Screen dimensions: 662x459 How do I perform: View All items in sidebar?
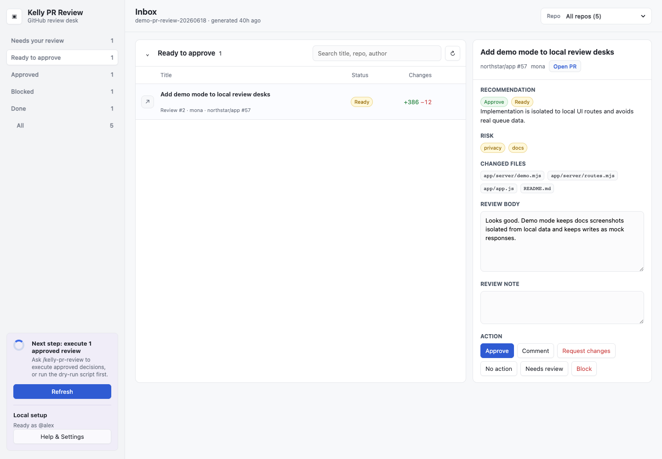click(62, 126)
